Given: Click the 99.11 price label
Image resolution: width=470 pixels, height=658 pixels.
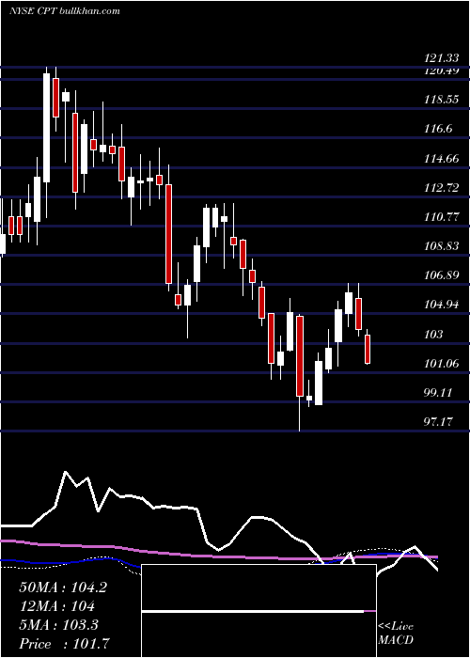Looking at the screenshot, I should [x=438, y=393].
